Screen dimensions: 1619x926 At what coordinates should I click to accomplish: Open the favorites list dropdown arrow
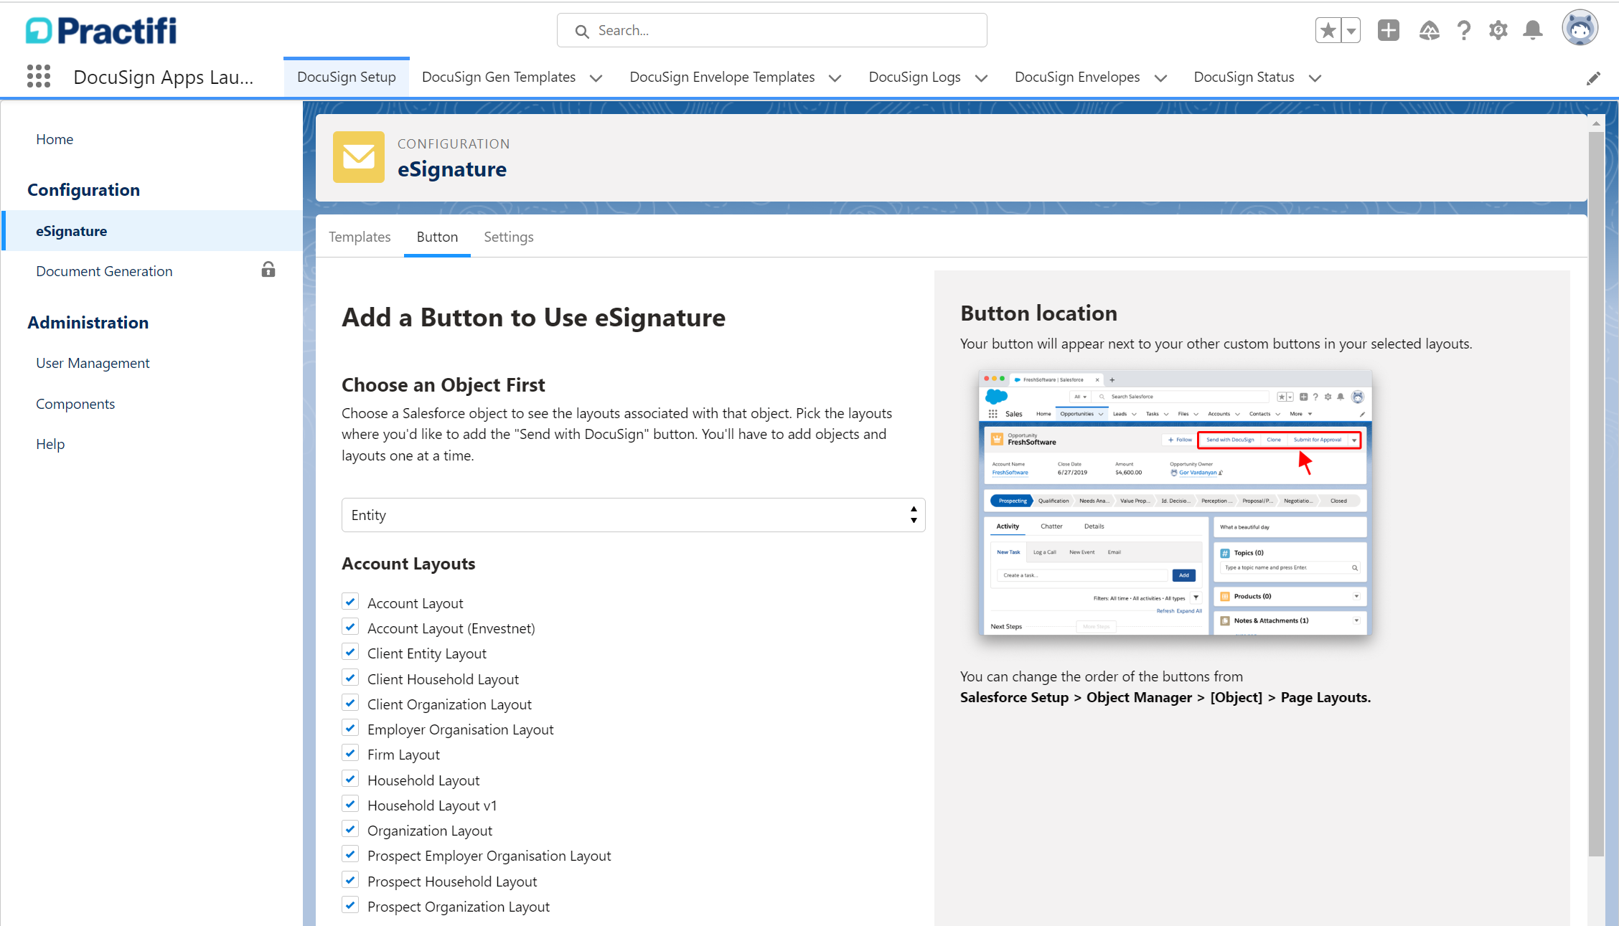pyautogui.click(x=1351, y=30)
